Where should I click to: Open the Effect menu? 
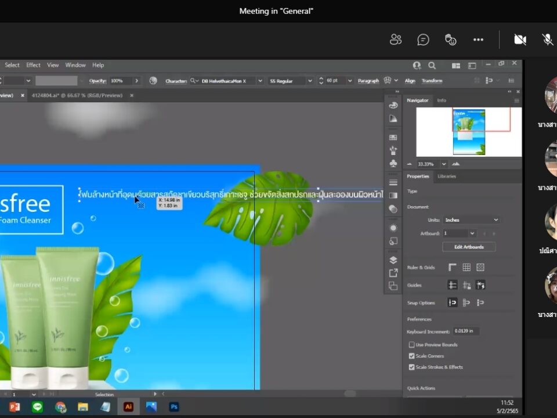pos(33,65)
